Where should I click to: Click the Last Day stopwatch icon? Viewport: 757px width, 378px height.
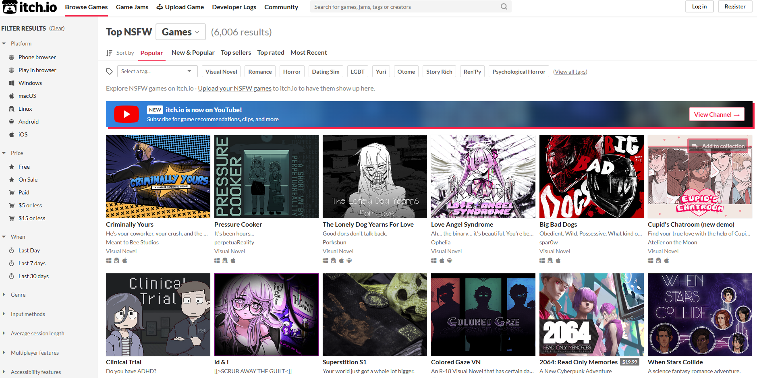(12, 250)
